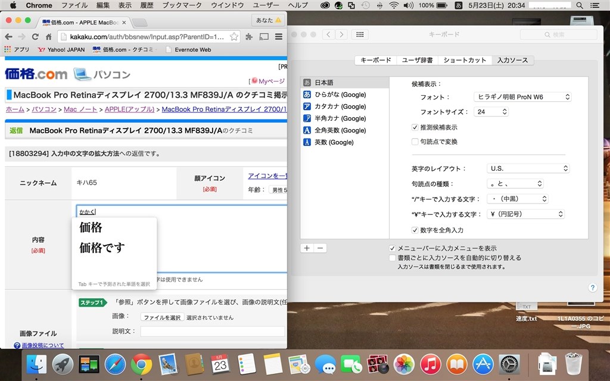Screen dimensions: 610x381
Task: Open Launchpad from the Dock
Action: pos(63,364)
